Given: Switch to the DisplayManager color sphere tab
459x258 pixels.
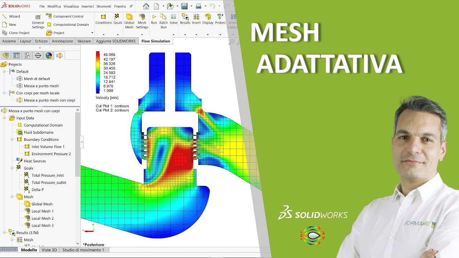Looking at the screenshot, I should point(49,55).
